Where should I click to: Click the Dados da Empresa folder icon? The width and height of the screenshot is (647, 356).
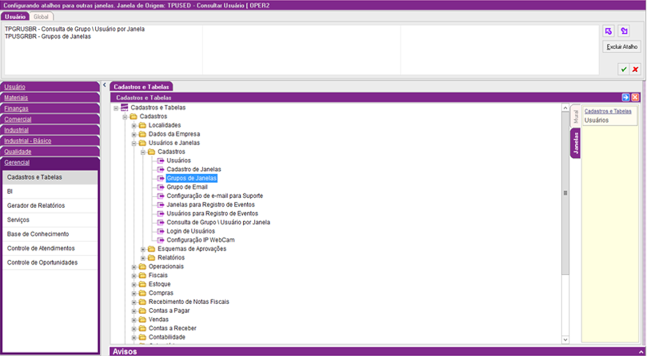coord(143,134)
